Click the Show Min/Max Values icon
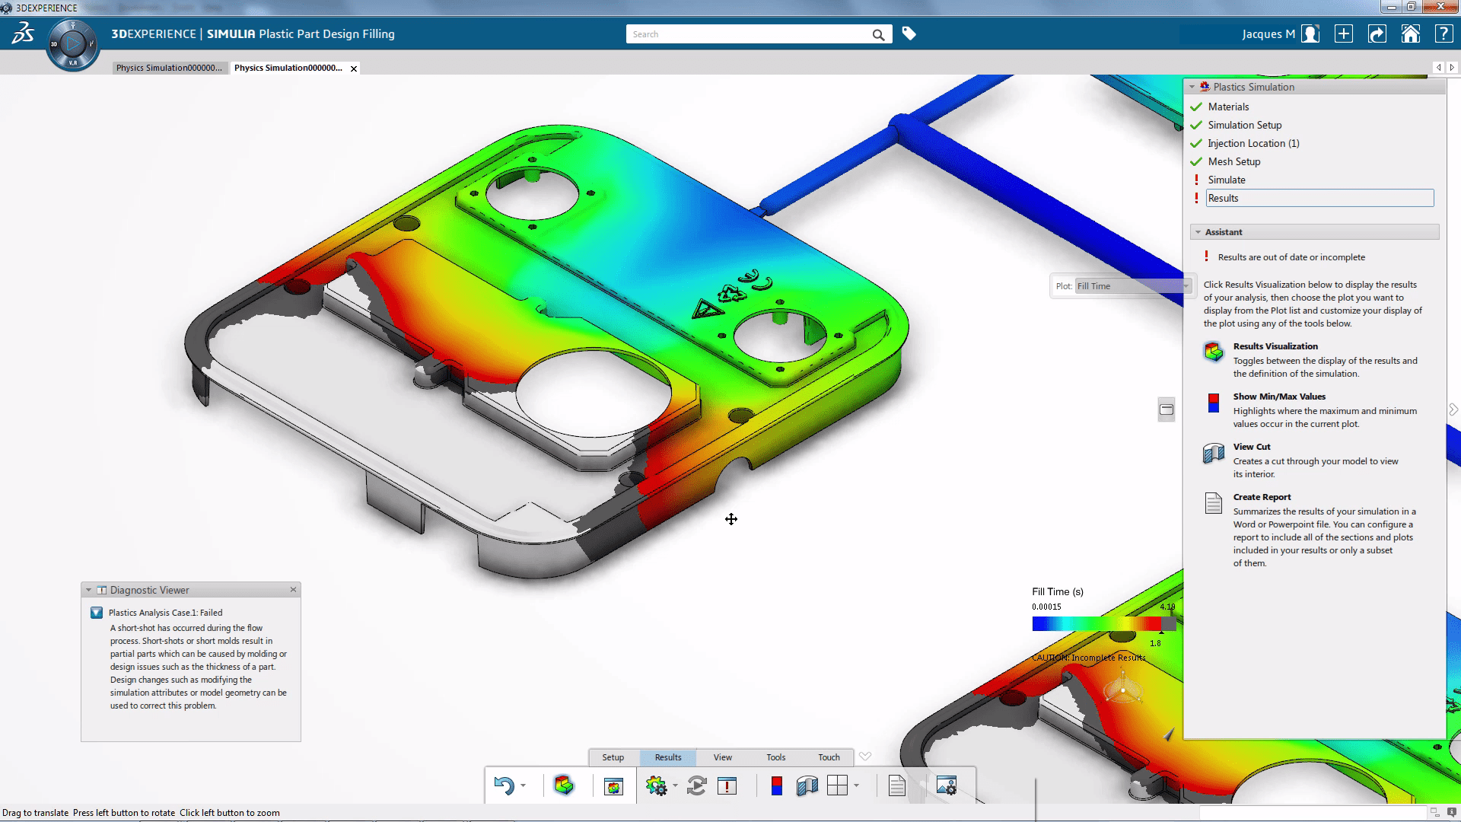The image size is (1461, 822). [x=1214, y=401]
